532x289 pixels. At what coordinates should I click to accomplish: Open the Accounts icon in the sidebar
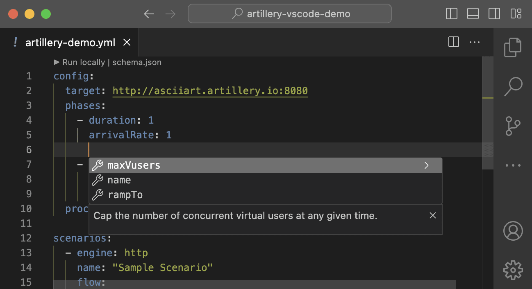point(513,230)
